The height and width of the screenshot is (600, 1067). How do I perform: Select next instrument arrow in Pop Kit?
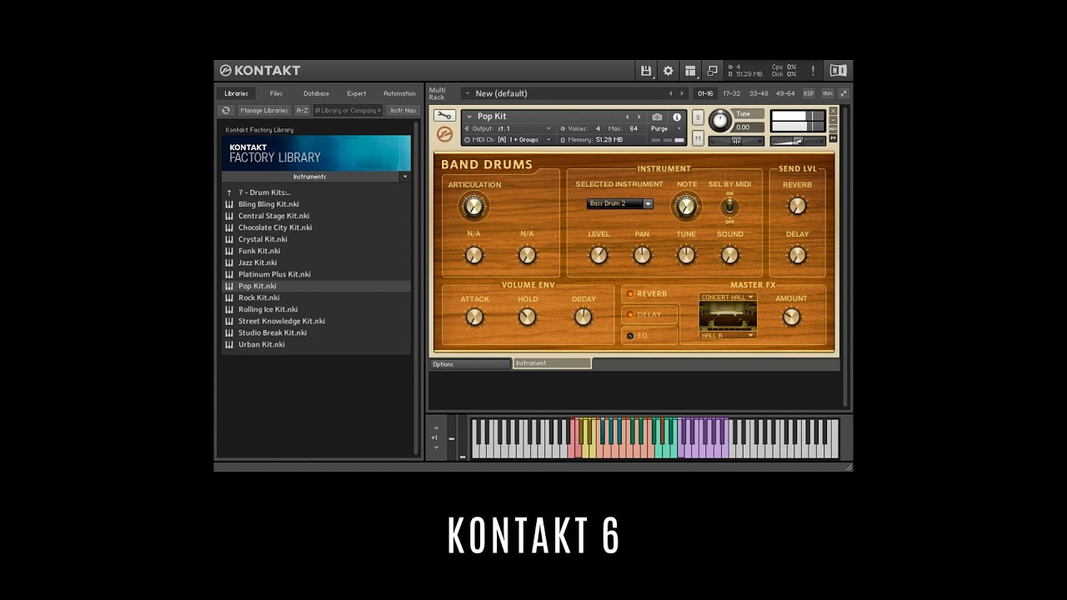pos(639,117)
